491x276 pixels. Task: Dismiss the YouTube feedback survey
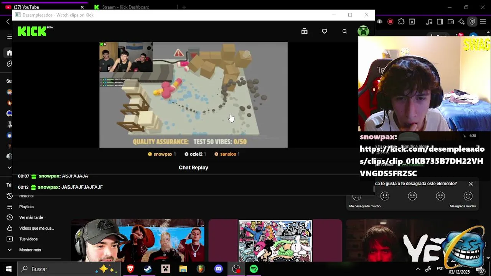point(471,184)
